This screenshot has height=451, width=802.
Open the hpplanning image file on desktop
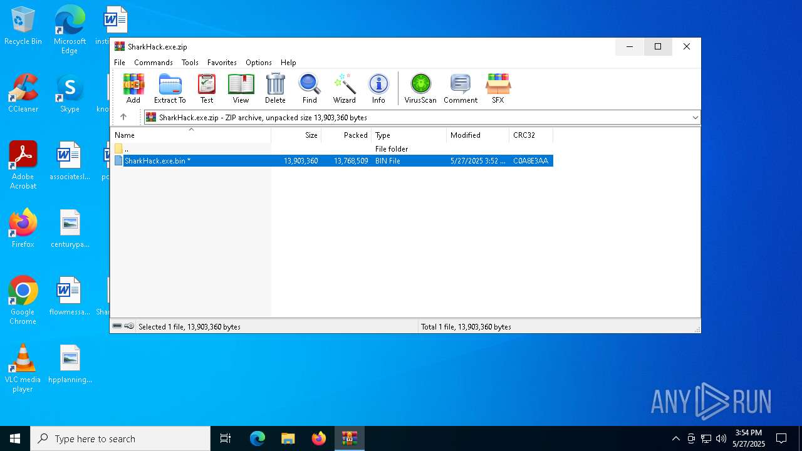(x=70, y=365)
